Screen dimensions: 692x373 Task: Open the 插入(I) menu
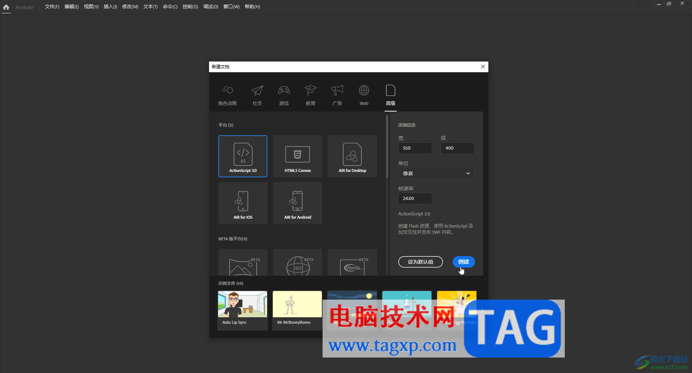click(110, 7)
